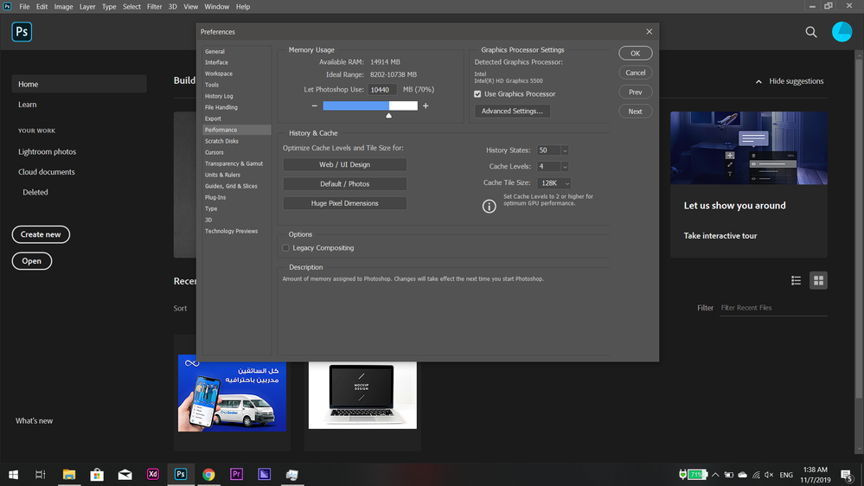Click the Let Photoshop Use memory field
Screen dimensions: 864x486
pos(382,90)
